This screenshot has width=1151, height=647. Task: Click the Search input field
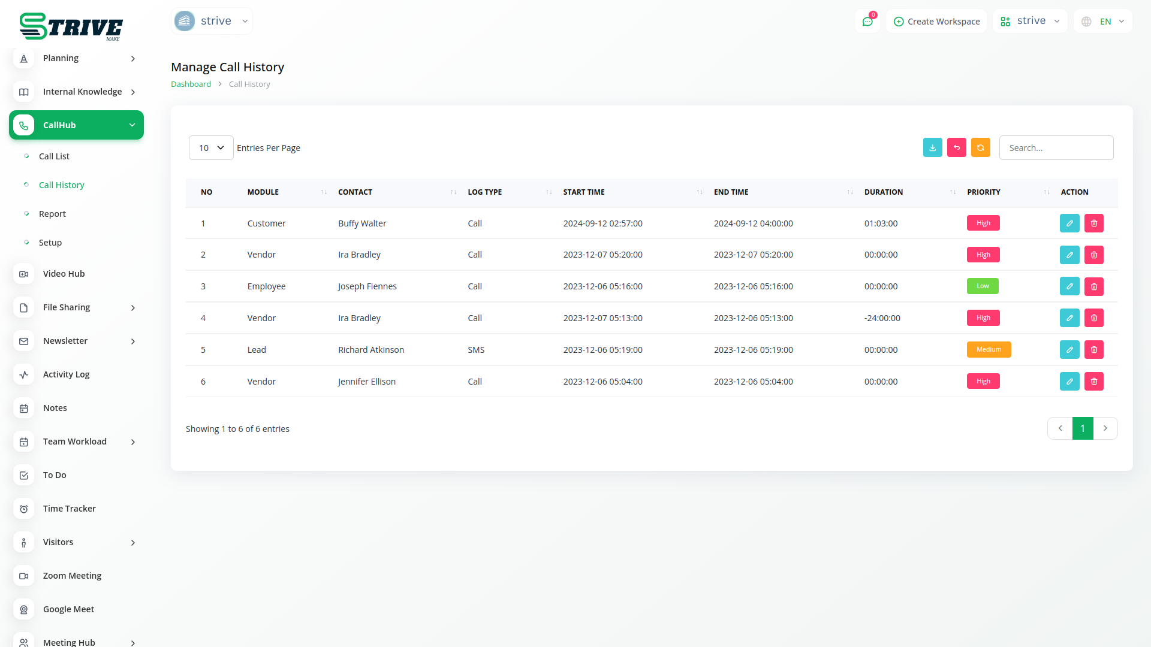pos(1056,148)
